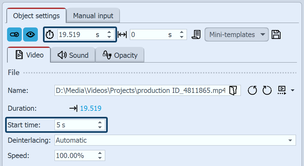
Task: Click the video playback options icon
Action: click(x=282, y=90)
